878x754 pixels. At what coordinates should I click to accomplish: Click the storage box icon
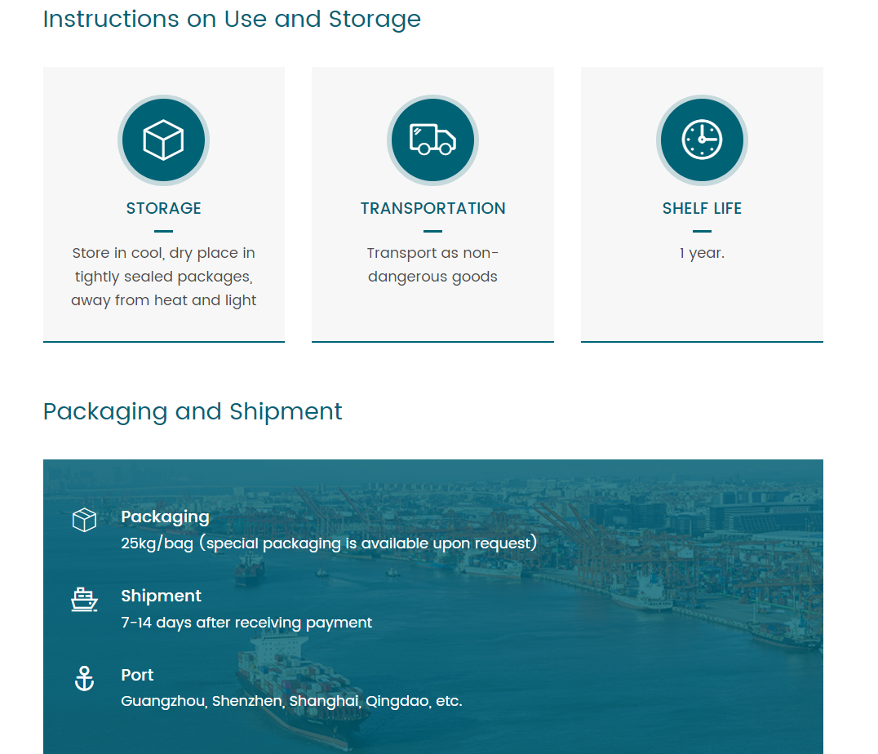[x=163, y=140]
